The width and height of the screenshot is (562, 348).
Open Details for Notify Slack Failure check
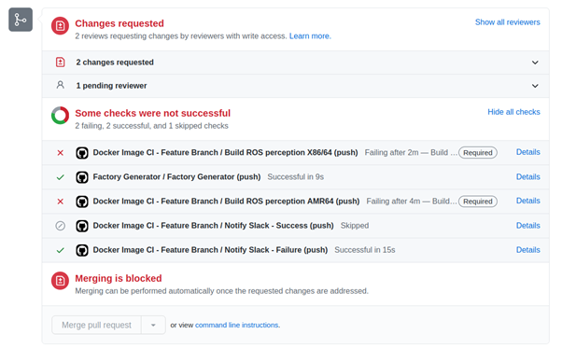click(528, 250)
